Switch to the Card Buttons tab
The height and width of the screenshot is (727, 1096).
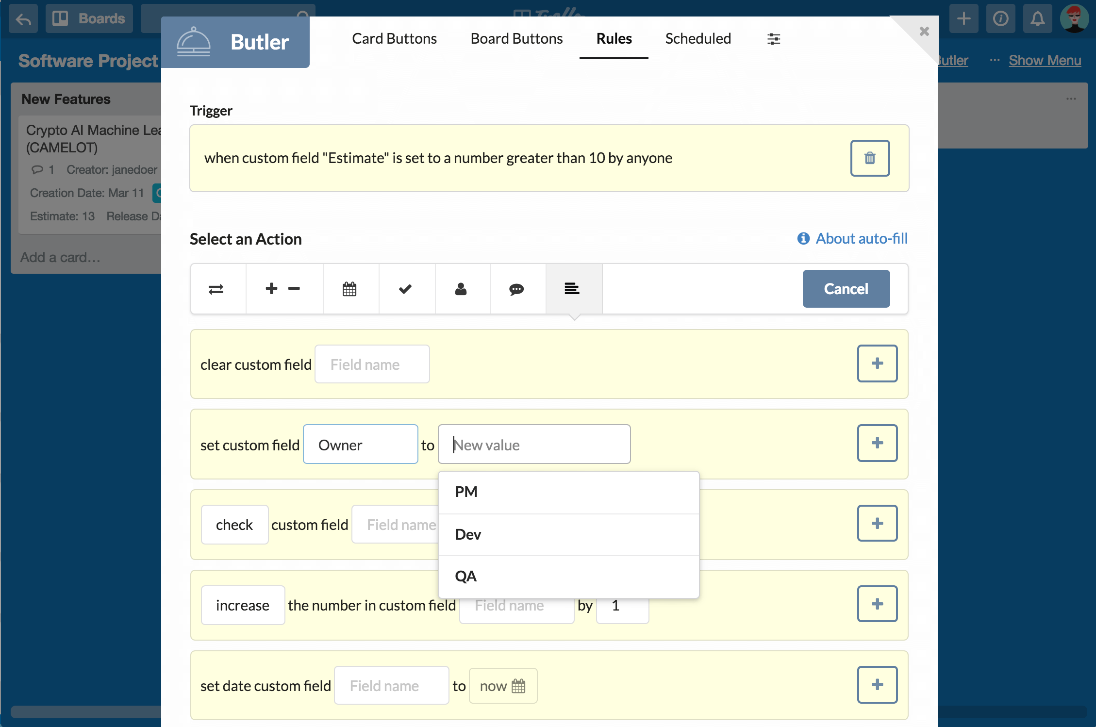(394, 39)
